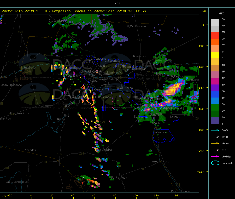Click the -80 km y-axis tick label
Image resolution: width=235 pixels, height=199 pixels.
pyautogui.click(x=202, y=25)
